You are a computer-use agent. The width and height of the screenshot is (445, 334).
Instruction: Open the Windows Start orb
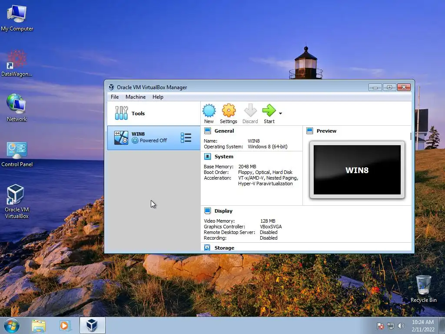[x=11, y=325]
